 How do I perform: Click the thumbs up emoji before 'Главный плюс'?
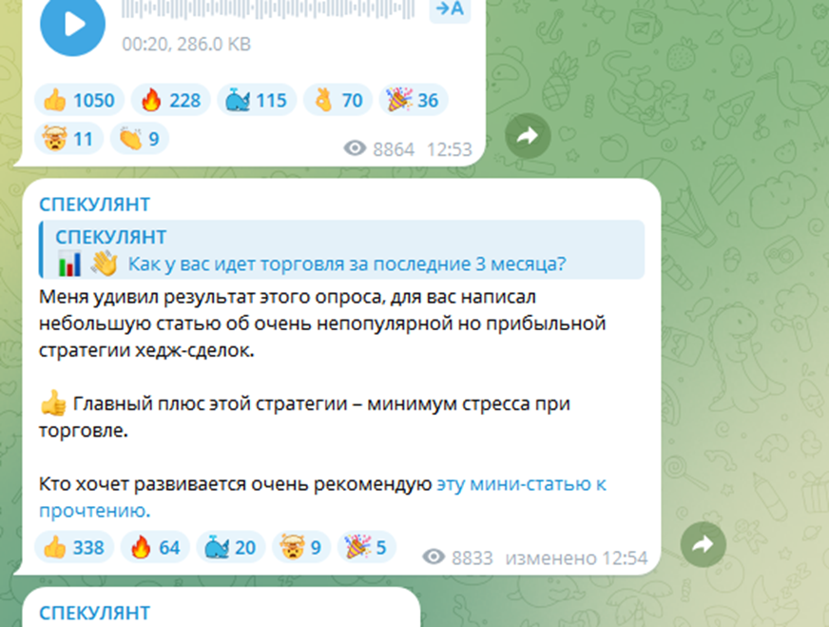point(53,403)
